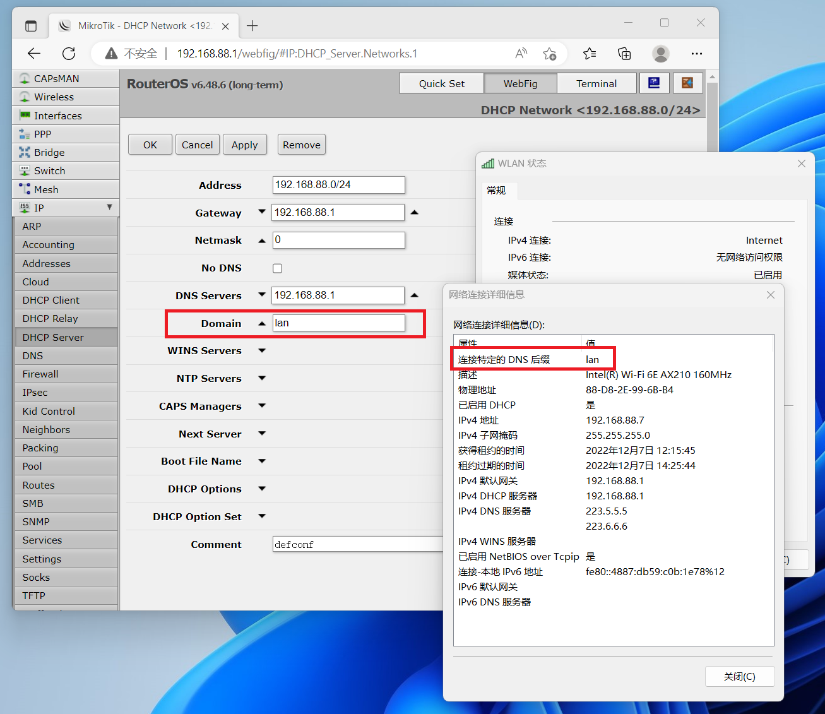Open Routes submenu entry
The image size is (825, 714).
(66, 485)
